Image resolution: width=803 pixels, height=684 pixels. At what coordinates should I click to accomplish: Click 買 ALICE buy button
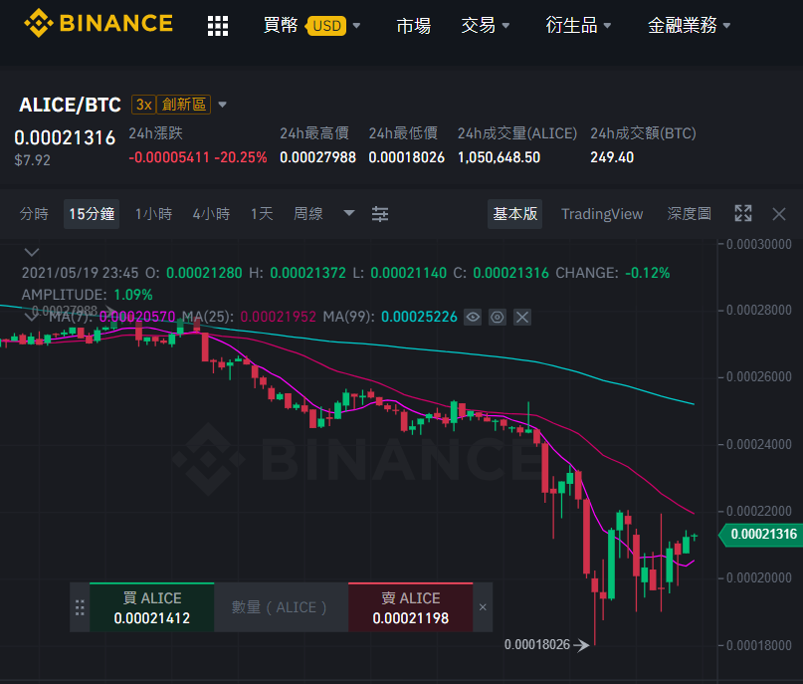pyautogui.click(x=151, y=607)
